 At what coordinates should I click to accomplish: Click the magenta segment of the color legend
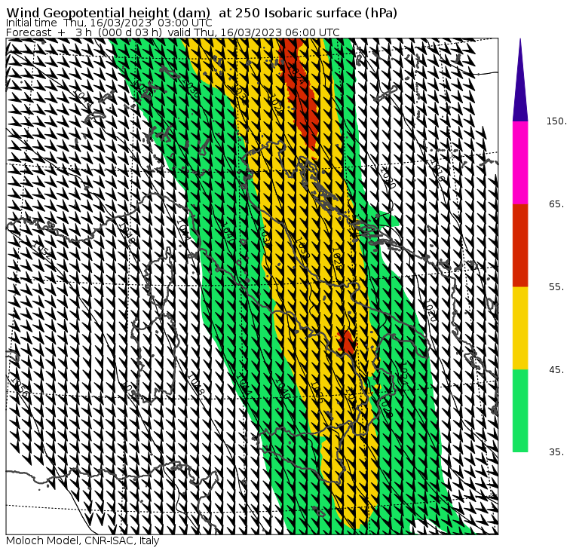pyautogui.click(x=520, y=163)
